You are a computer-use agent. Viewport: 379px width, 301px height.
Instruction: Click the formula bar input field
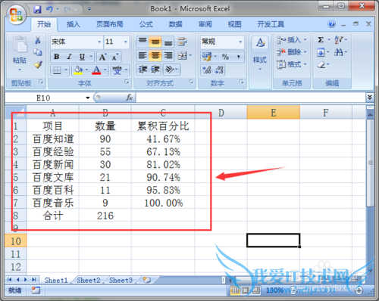point(250,98)
